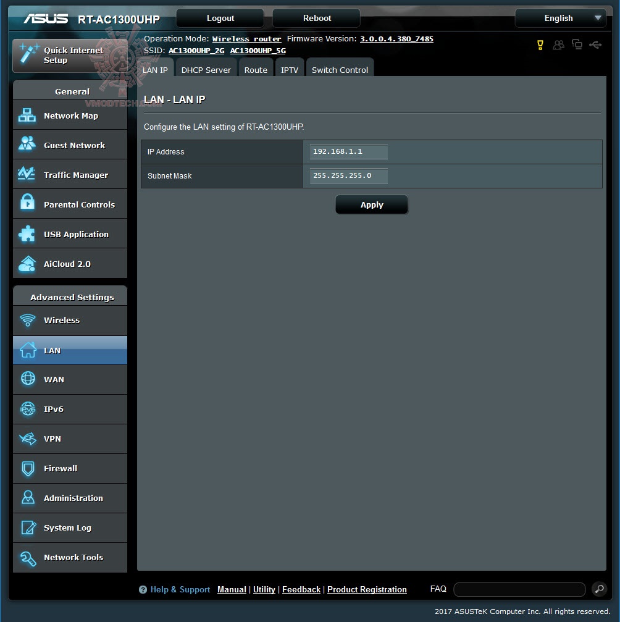
Task: Click the FAQ search magnifier button
Action: click(600, 589)
